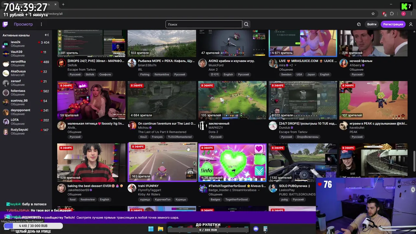Screen dimensions: 416x234
Task: Open Discord from the taskbar
Action: point(256,229)
